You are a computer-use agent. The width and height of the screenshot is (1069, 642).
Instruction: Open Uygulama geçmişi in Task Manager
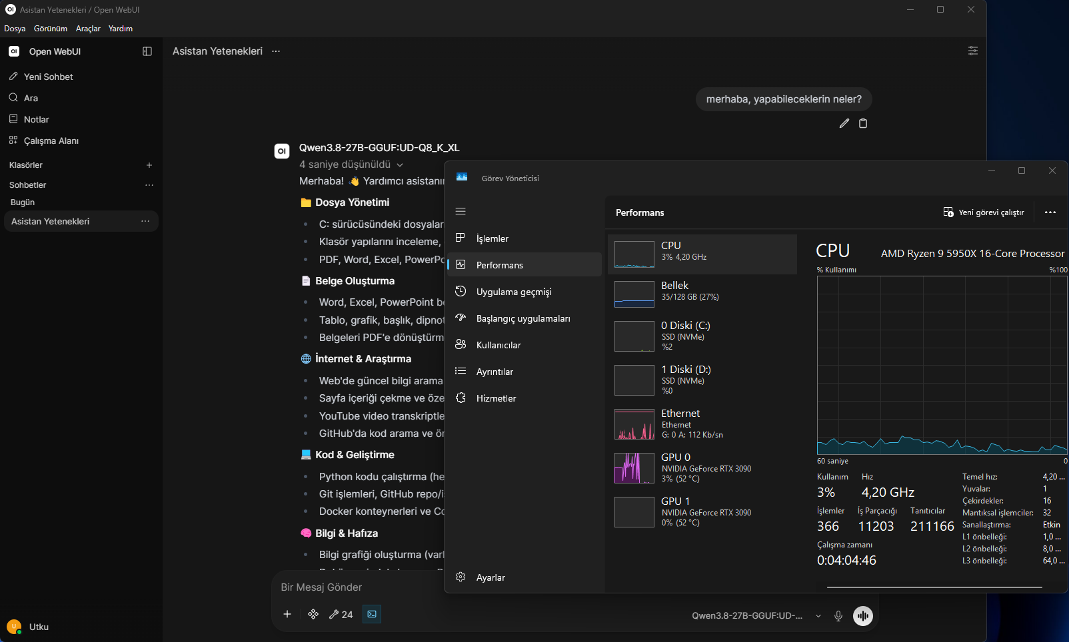pyautogui.click(x=525, y=292)
